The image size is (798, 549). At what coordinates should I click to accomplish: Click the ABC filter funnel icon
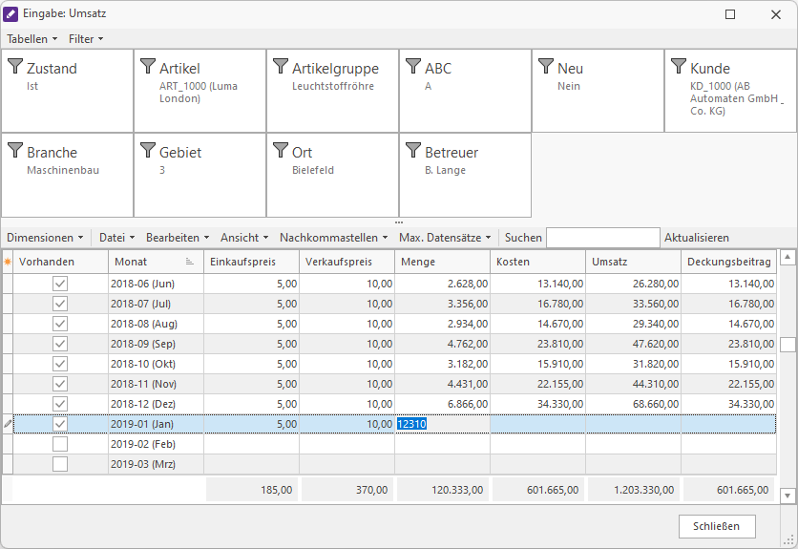coord(413,67)
